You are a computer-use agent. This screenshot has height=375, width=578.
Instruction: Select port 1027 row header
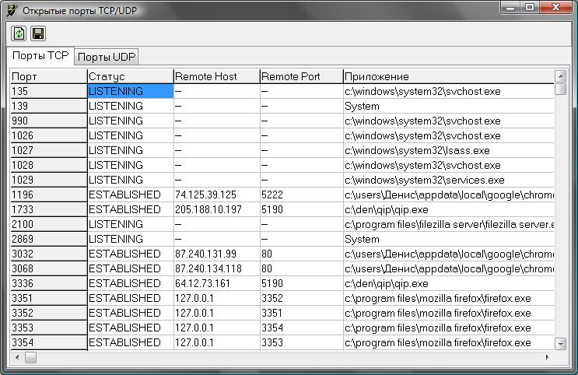[x=49, y=150]
